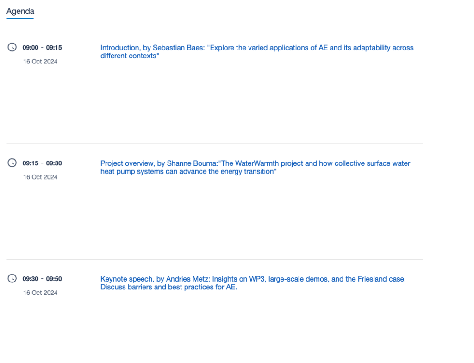This screenshot has height=363, width=474.
Task: Switch to the Agenda tab
Action: click(20, 12)
